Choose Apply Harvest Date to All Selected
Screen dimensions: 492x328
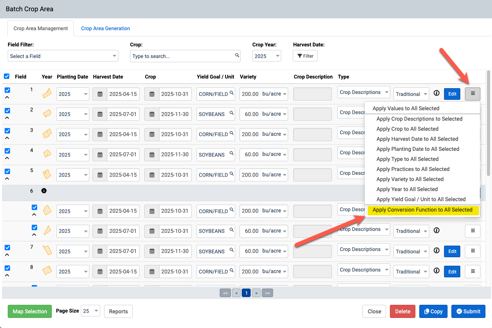point(417,139)
